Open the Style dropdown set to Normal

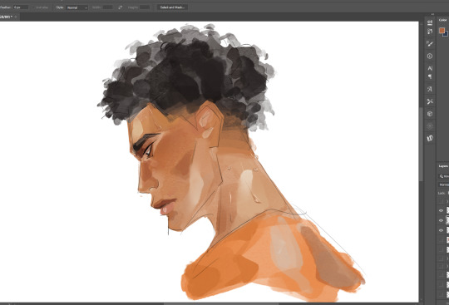pos(76,7)
